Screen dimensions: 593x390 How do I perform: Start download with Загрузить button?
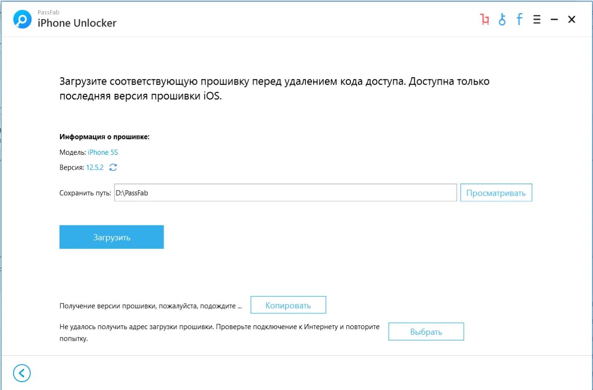click(x=112, y=237)
